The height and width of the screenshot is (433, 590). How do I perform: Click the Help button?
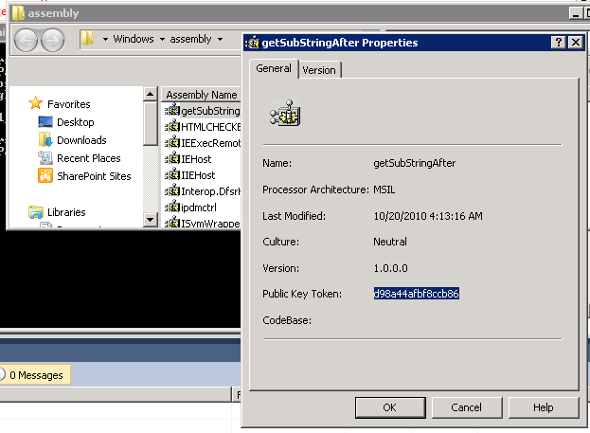pyautogui.click(x=544, y=407)
